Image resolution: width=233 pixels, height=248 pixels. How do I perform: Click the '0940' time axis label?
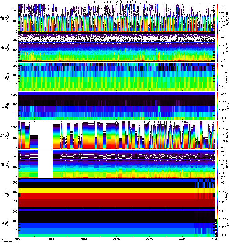pos(182,239)
